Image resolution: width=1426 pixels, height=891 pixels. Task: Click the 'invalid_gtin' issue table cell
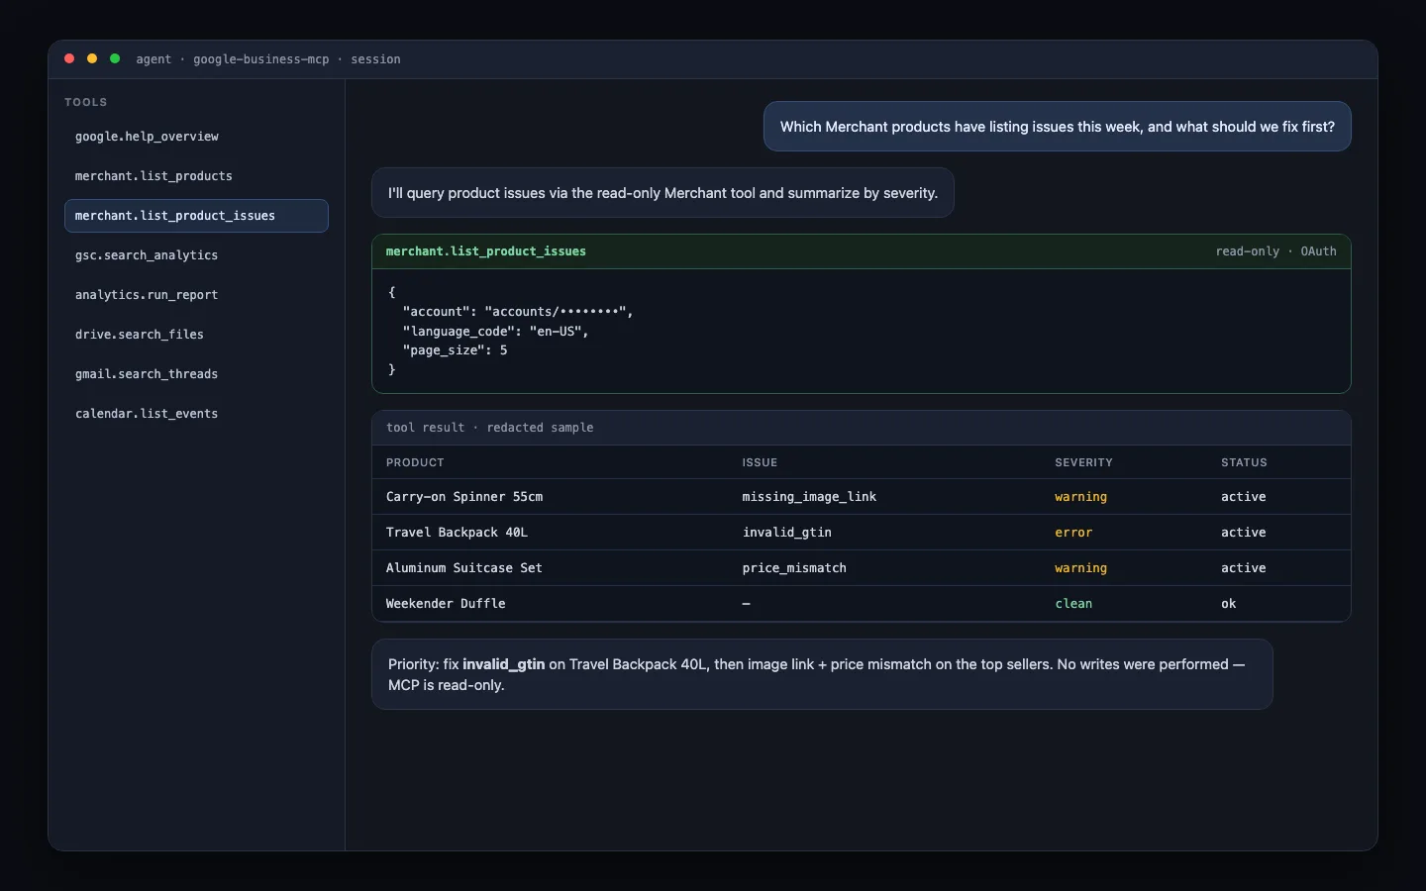tap(787, 533)
